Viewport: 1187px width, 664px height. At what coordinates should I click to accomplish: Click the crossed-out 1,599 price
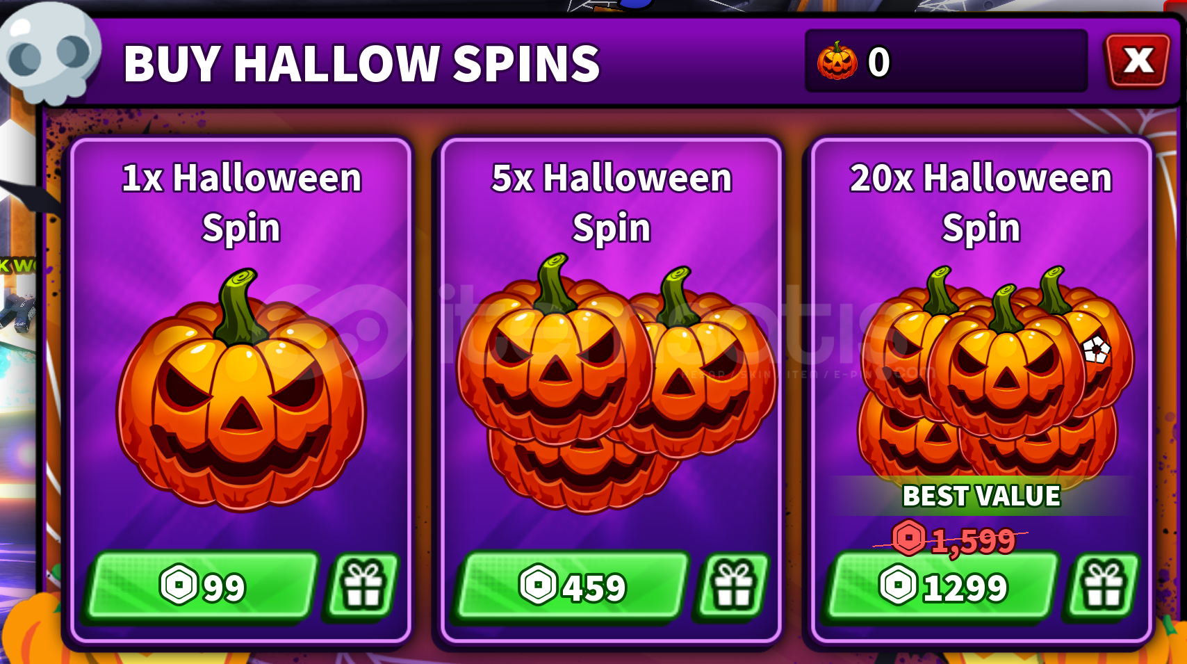click(x=953, y=539)
